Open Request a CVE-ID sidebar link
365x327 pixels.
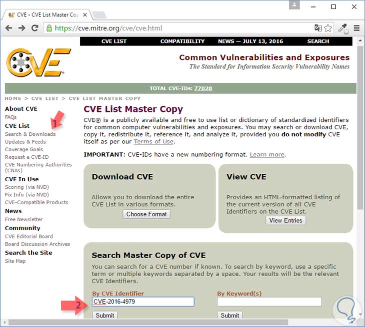pyautogui.click(x=27, y=157)
